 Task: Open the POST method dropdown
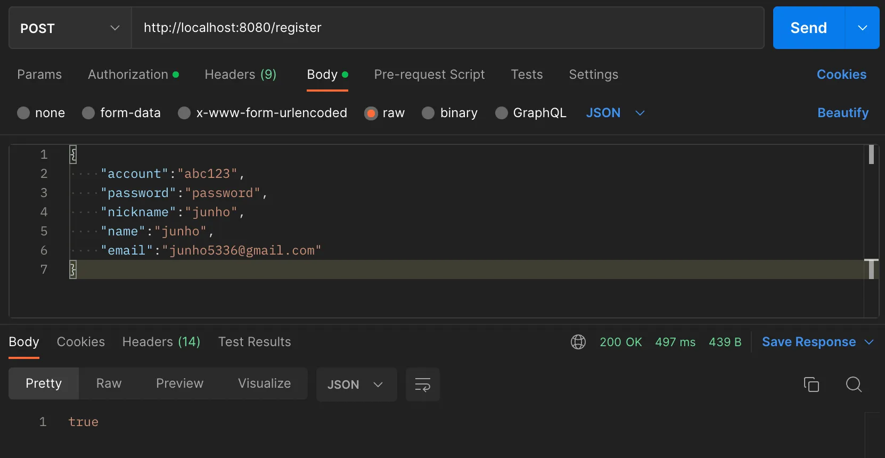pyautogui.click(x=70, y=28)
